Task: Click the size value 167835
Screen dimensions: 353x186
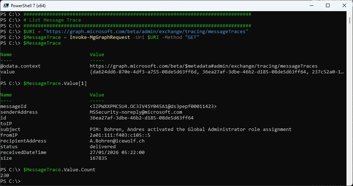Action: tap(98, 158)
